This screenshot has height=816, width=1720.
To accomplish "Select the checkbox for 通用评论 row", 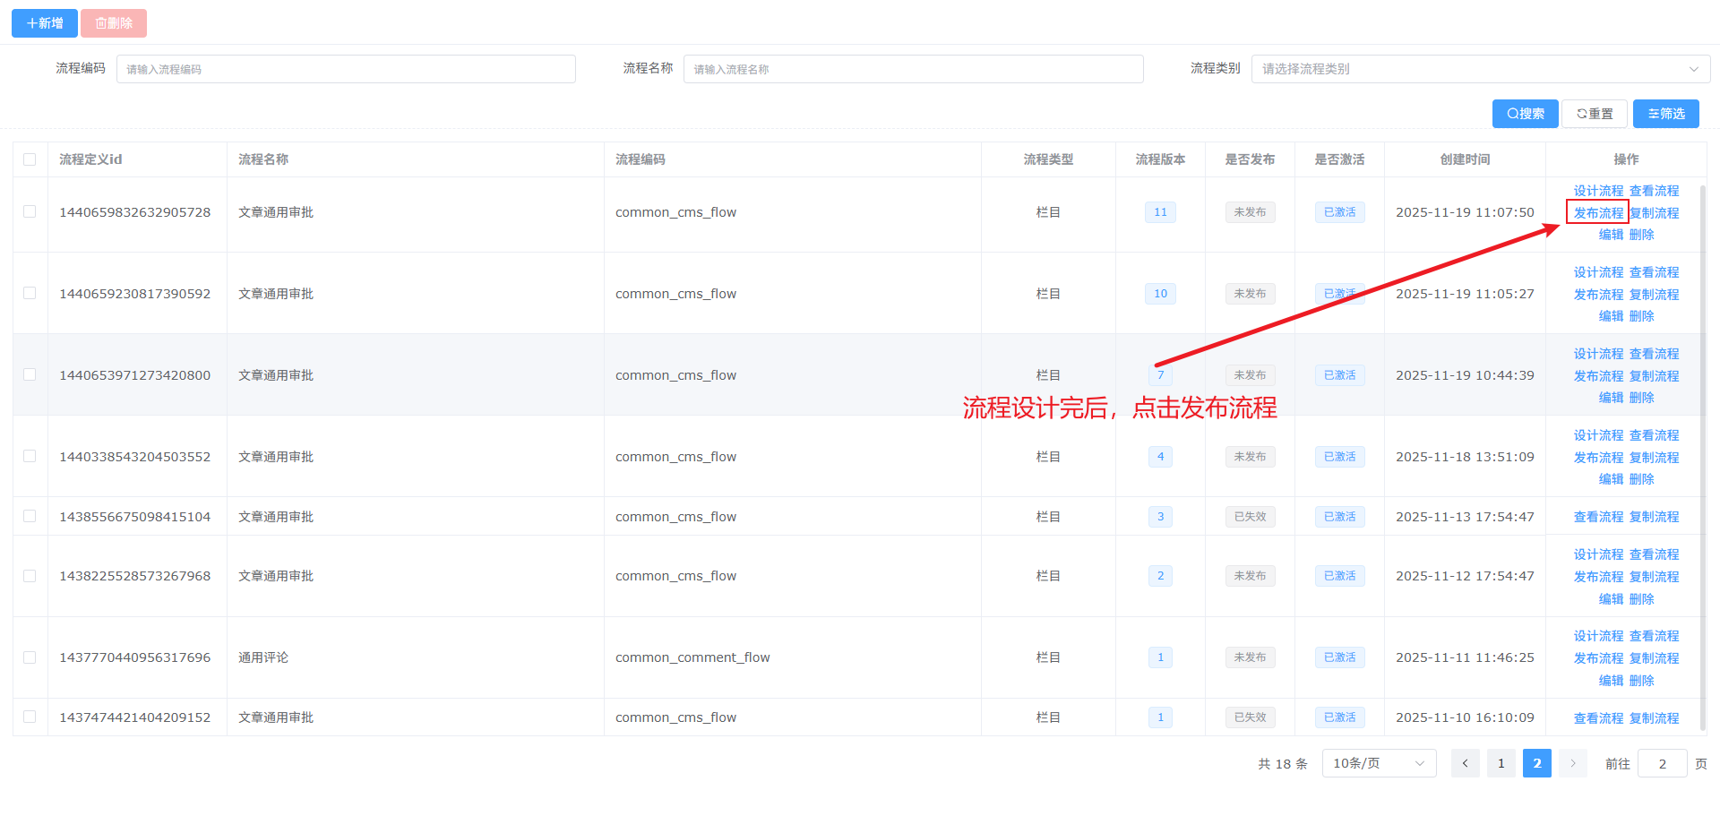I will click(x=30, y=657).
